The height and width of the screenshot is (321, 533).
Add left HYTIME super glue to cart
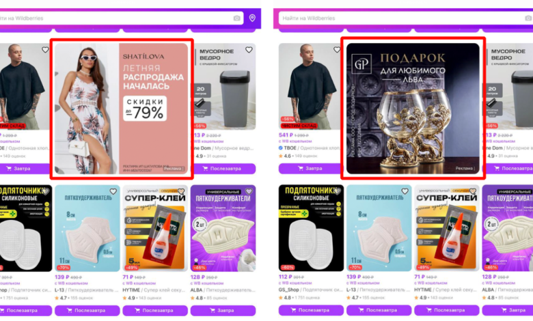pyautogui.click(x=155, y=311)
